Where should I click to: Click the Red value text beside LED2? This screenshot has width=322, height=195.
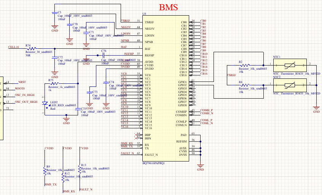click(x=53, y=109)
